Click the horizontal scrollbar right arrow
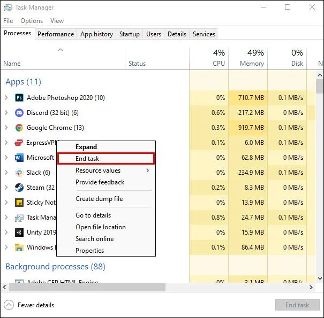The height and width of the screenshot is (318, 324). tap(311, 288)
